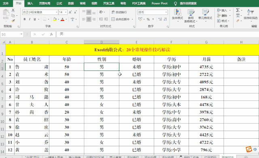Viewport: 259px width, 158px height.
Task: Toggle center horizontal alignment
Action: pyautogui.click(x=89, y=19)
